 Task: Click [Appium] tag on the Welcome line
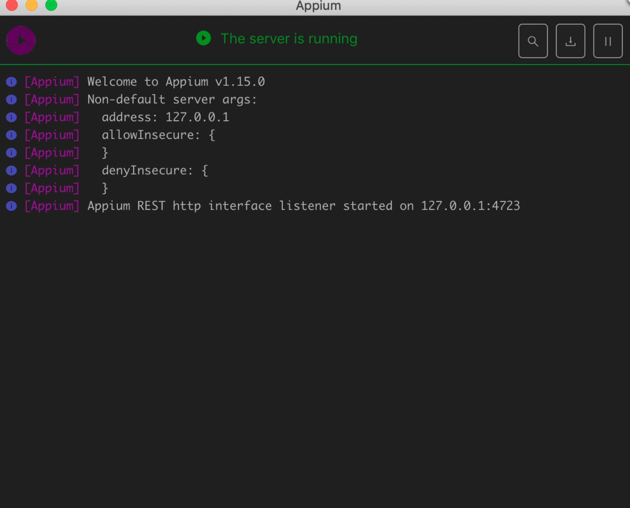pos(52,82)
